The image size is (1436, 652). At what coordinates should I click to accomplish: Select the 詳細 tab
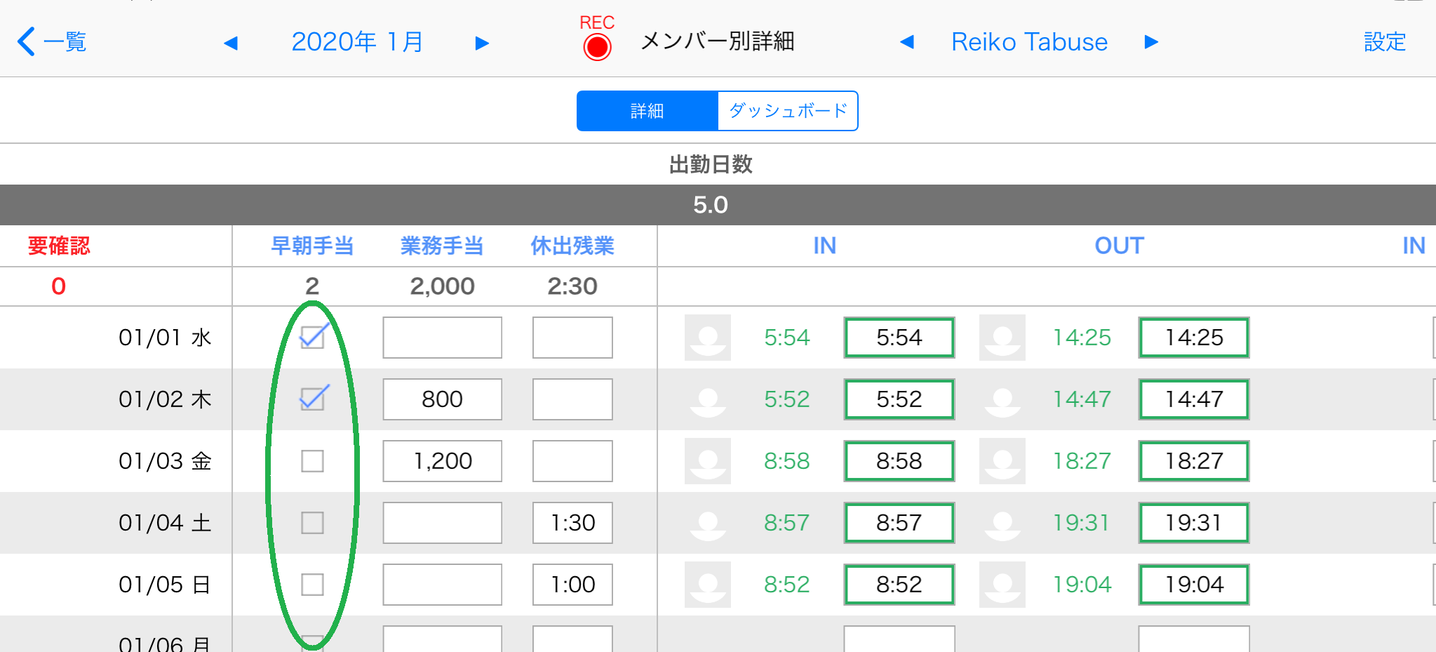pos(647,111)
